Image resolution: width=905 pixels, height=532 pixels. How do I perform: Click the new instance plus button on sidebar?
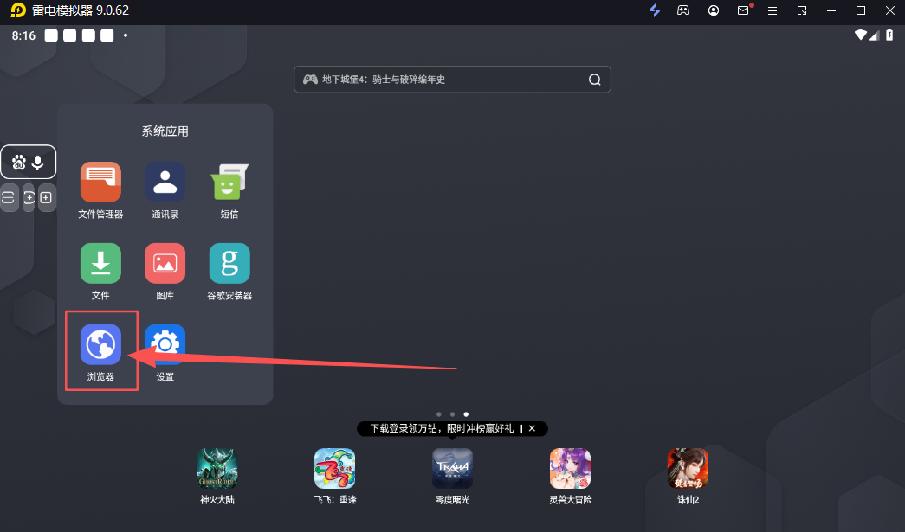(46, 197)
